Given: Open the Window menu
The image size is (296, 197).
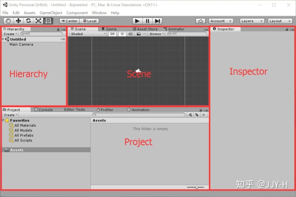Looking at the screenshot, I should (99, 13).
